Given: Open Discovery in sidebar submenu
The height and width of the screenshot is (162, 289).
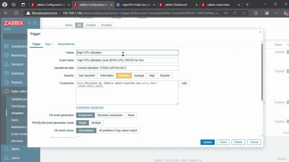Looking at the screenshot, I should click(x=17, y=141).
